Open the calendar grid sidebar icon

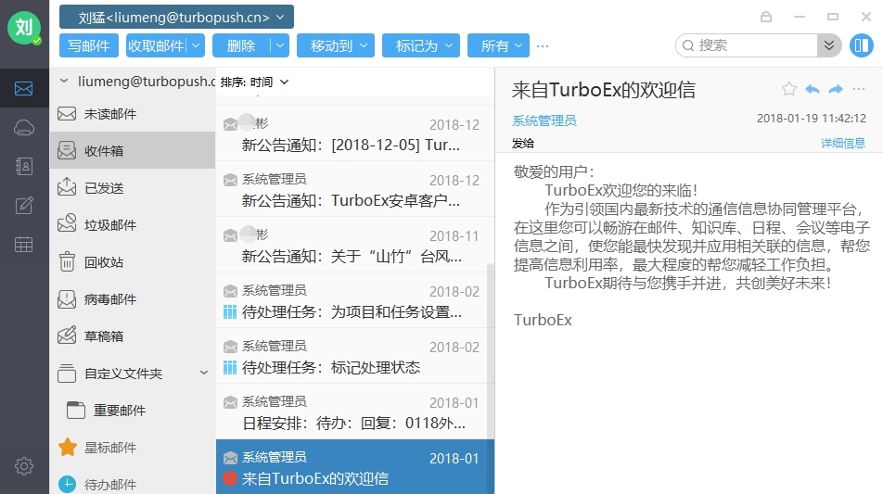coord(24,244)
